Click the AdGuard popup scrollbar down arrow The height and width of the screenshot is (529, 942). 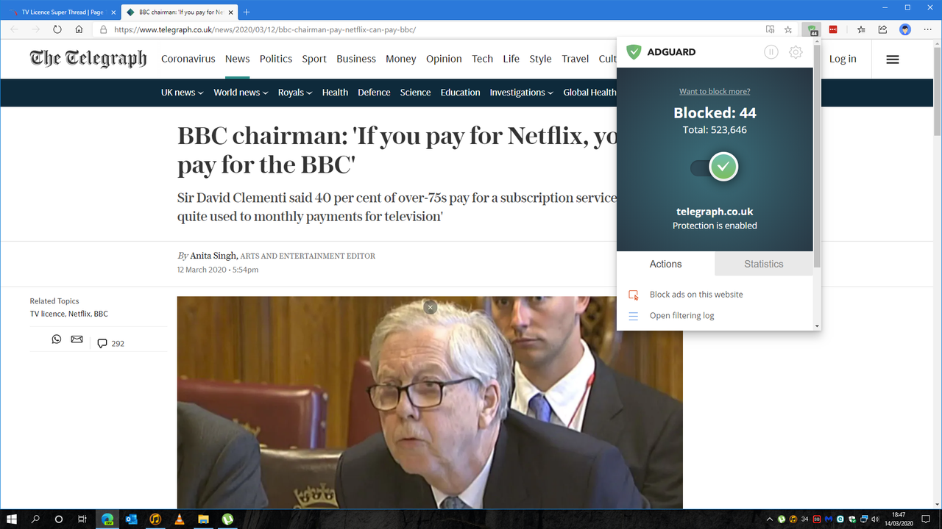(817, 325)
